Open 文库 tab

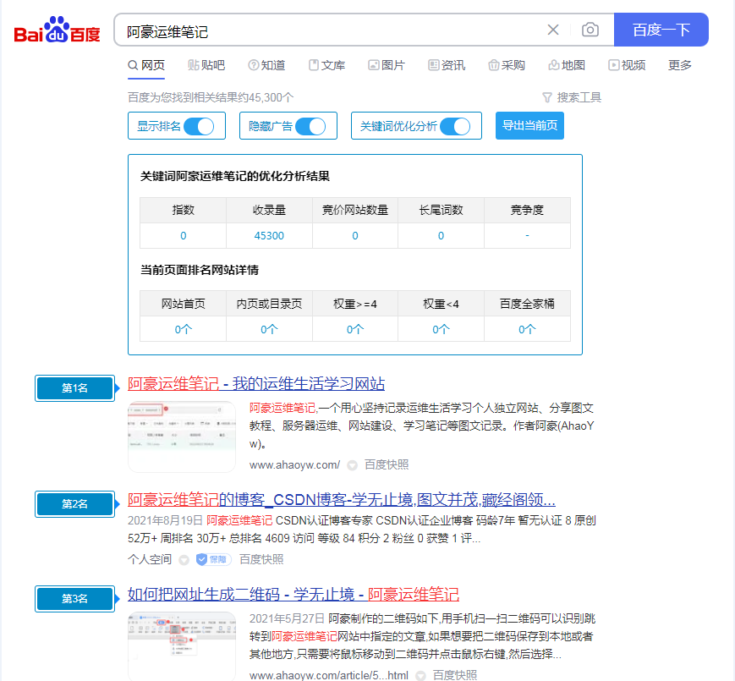326,65
